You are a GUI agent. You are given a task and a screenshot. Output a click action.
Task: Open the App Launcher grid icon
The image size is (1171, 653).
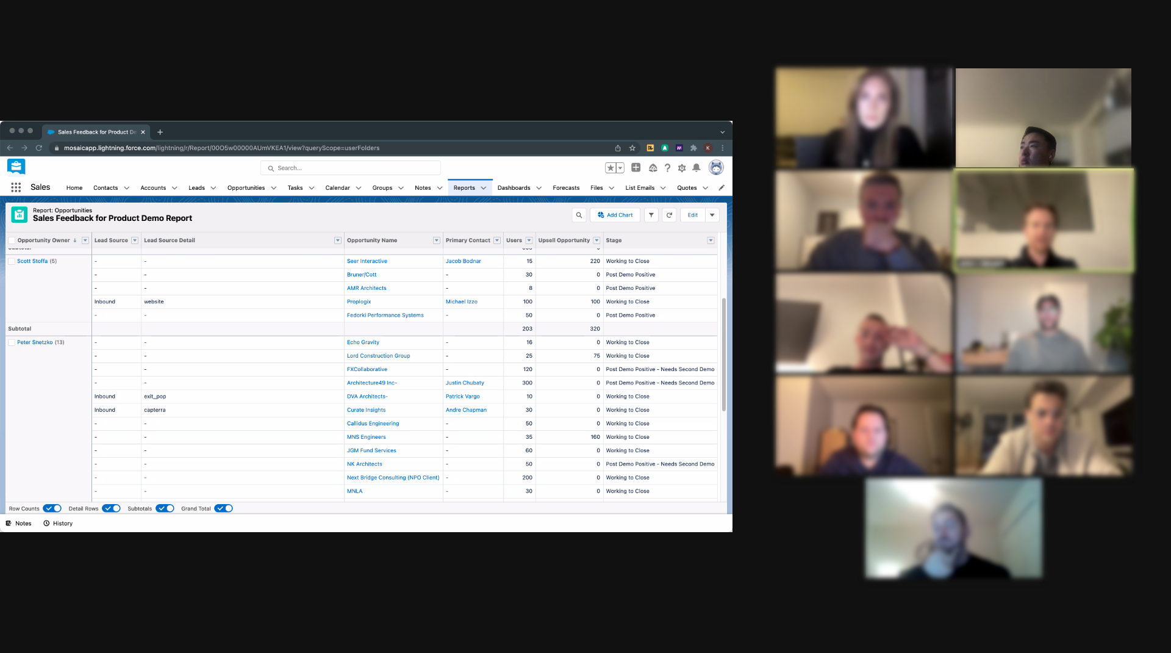pyautogui.click(x=16, y=187)
